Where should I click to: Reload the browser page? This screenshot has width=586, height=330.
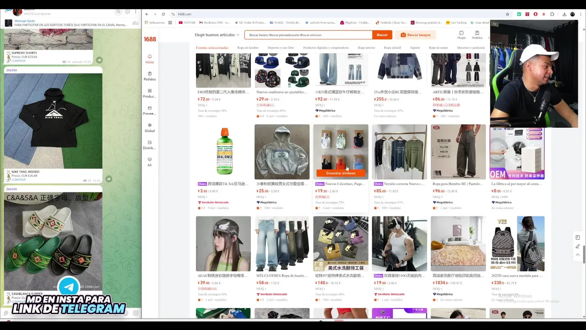[163, 14]
